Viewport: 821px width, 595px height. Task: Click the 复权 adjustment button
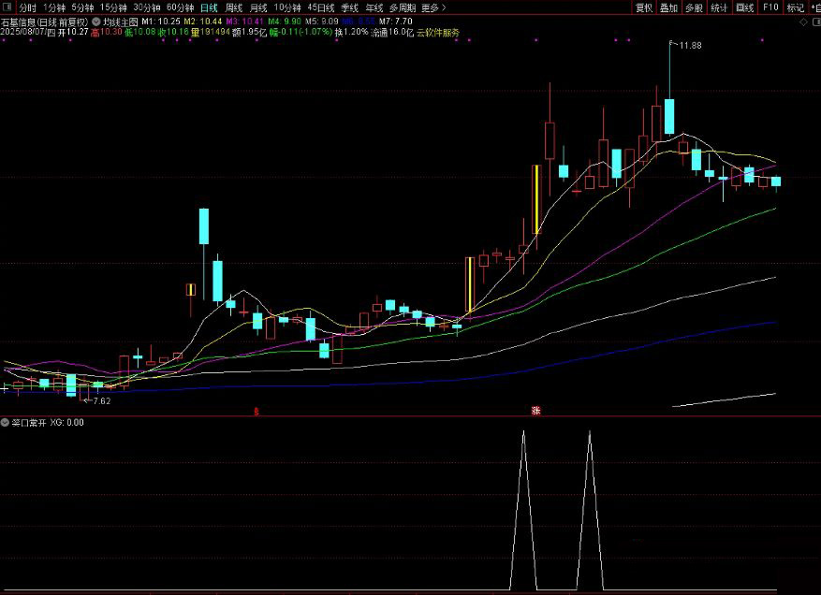pyautogui.click(x=644, y=7)
